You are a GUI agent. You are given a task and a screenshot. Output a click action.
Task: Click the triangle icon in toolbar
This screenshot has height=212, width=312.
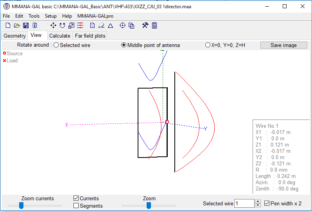point(111,25)
